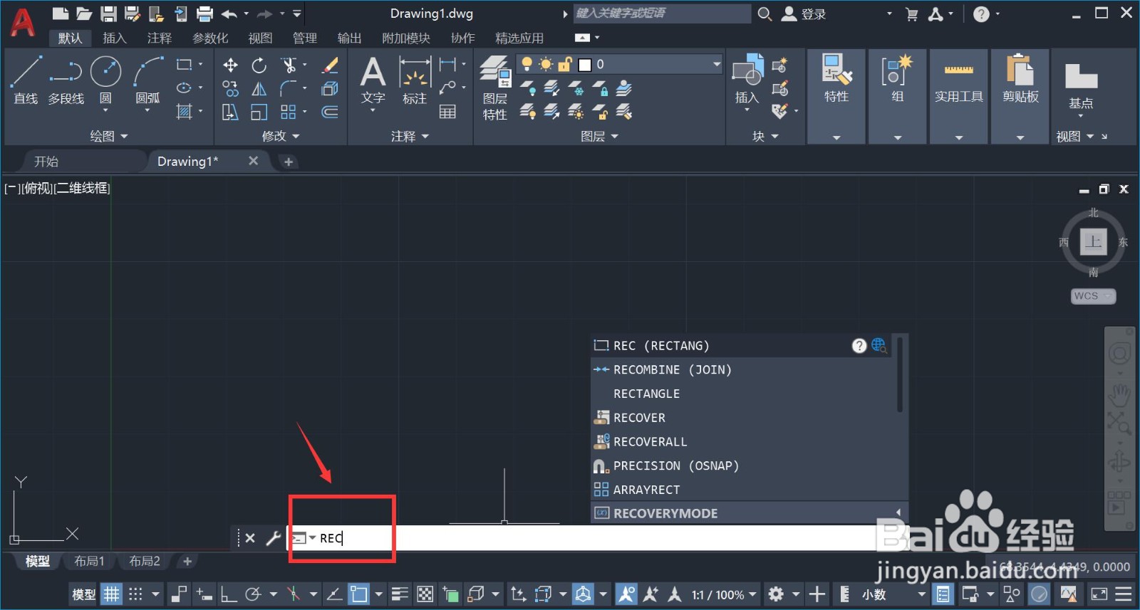Toggle lineweight display in status bar
The height and width of the screenshot is (610, 1140).
click(400, 594)
